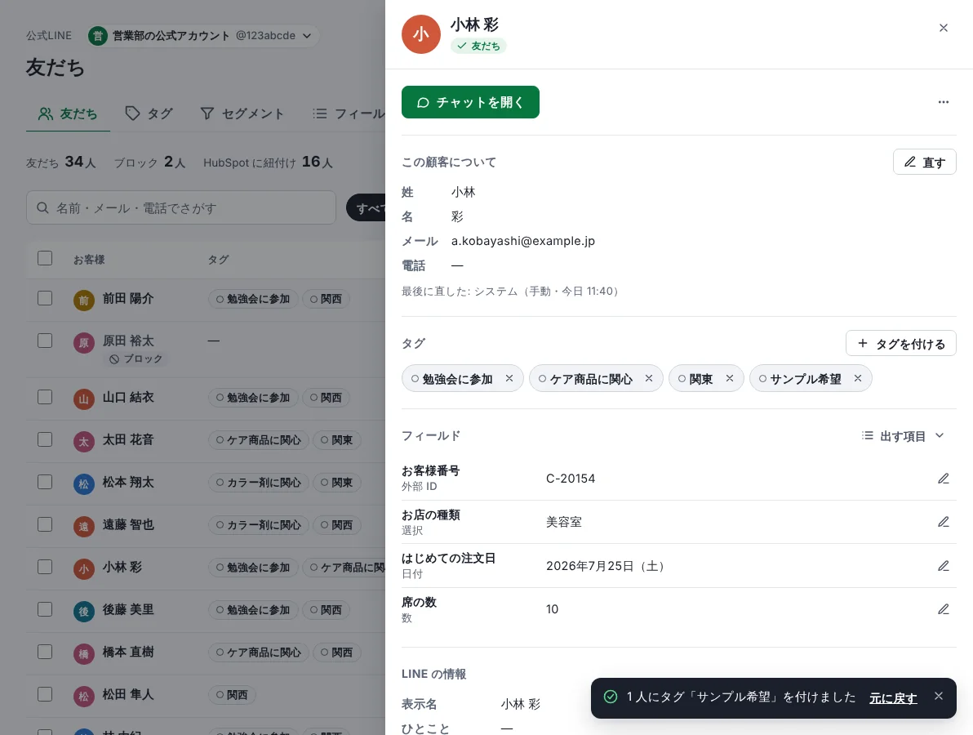The height and width of the screenshot is (735, 973).
Task: Click the 橋本 直樹 avatar icon
Action: point(84,653)
